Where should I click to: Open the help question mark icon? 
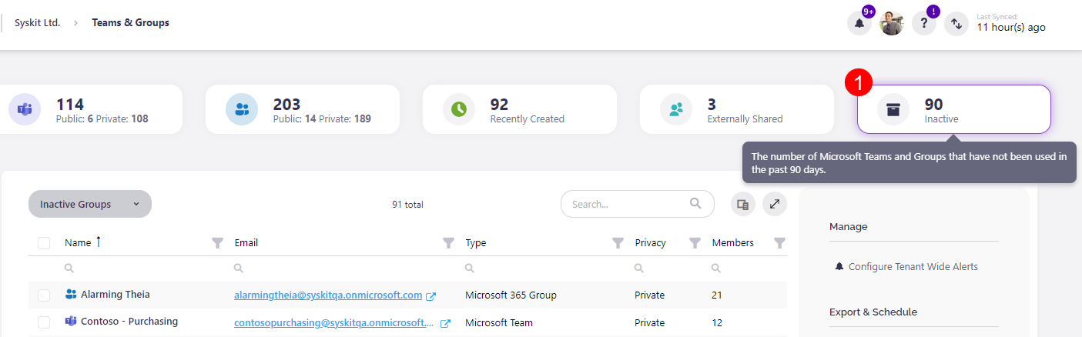point(924,24)
